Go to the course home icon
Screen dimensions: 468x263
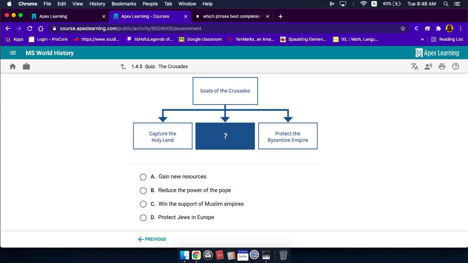[x=13, y=66]
